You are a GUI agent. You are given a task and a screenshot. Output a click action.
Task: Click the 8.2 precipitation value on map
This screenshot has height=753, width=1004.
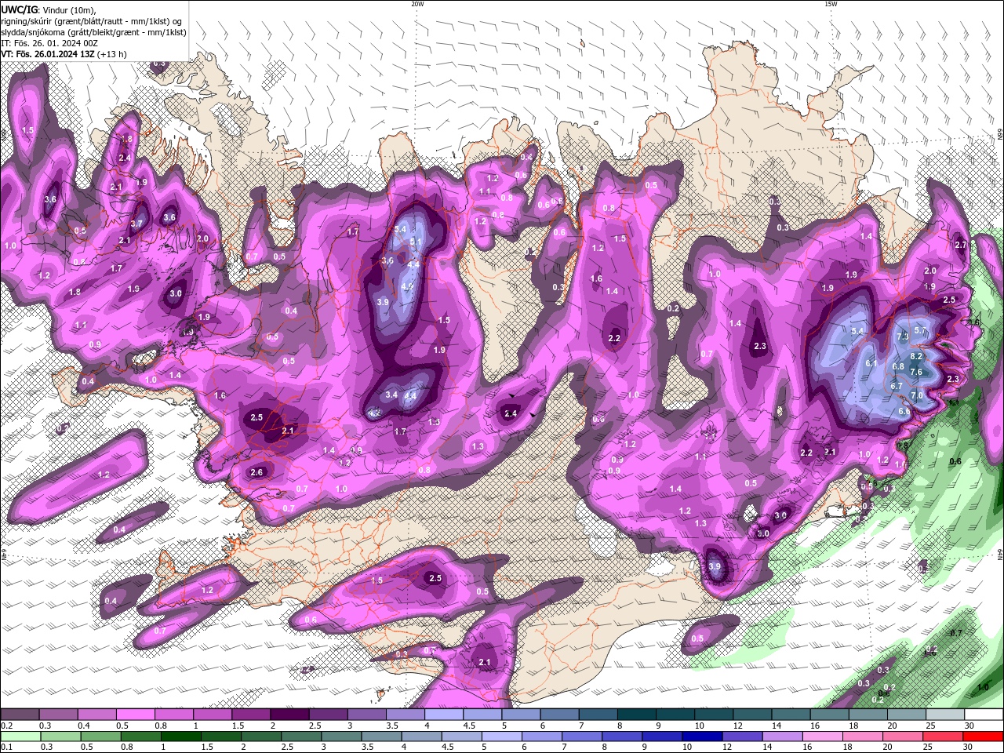[x=916, y=357]
